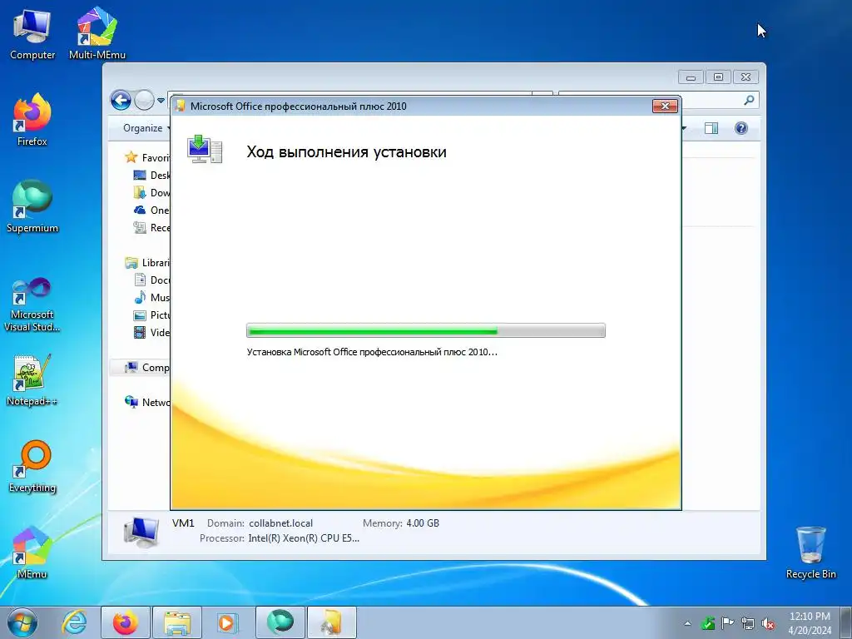Click the setup computer download icon
Image resolution: width=852 pixels, height=639 pixels.
pyautogui.click(x=205, y=149)
